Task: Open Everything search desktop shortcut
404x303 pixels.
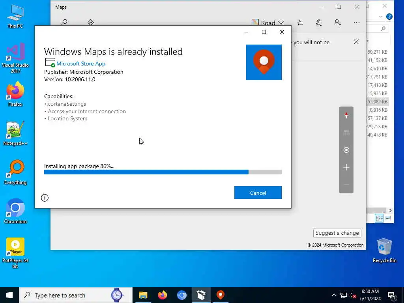Action: click(x=15, y=172)
